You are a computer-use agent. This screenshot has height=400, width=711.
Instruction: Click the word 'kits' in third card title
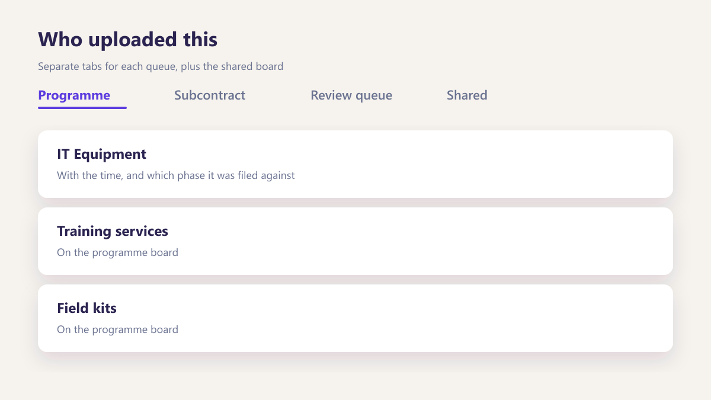pyautogui.click(x=103, y=308)
